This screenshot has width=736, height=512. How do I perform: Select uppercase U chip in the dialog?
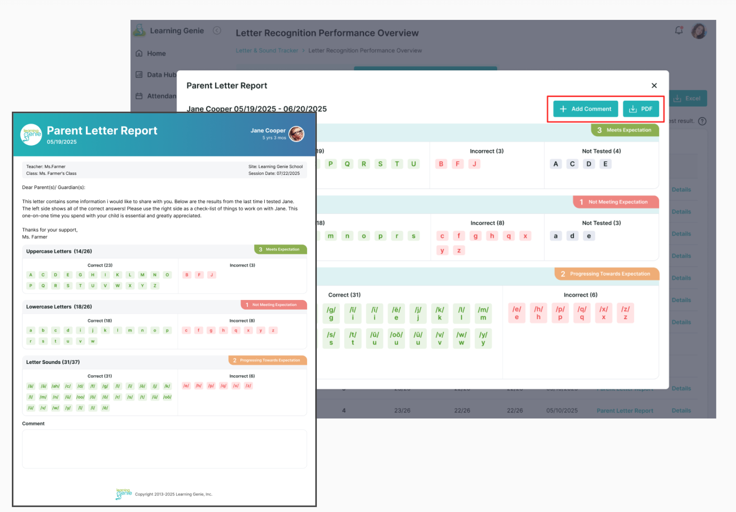413,164
